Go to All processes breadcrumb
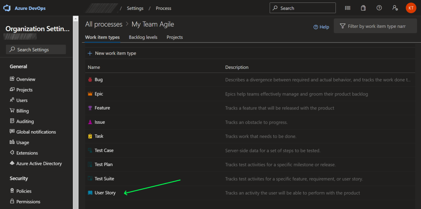Screen dimensions: 421x209 point(104,25)
